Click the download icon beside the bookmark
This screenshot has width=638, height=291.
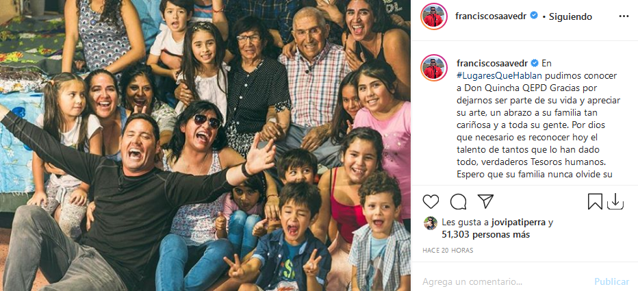[615, 201]
